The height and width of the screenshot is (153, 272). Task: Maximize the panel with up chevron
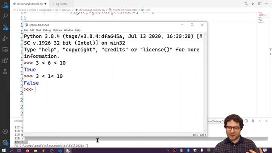click(260, 121)
